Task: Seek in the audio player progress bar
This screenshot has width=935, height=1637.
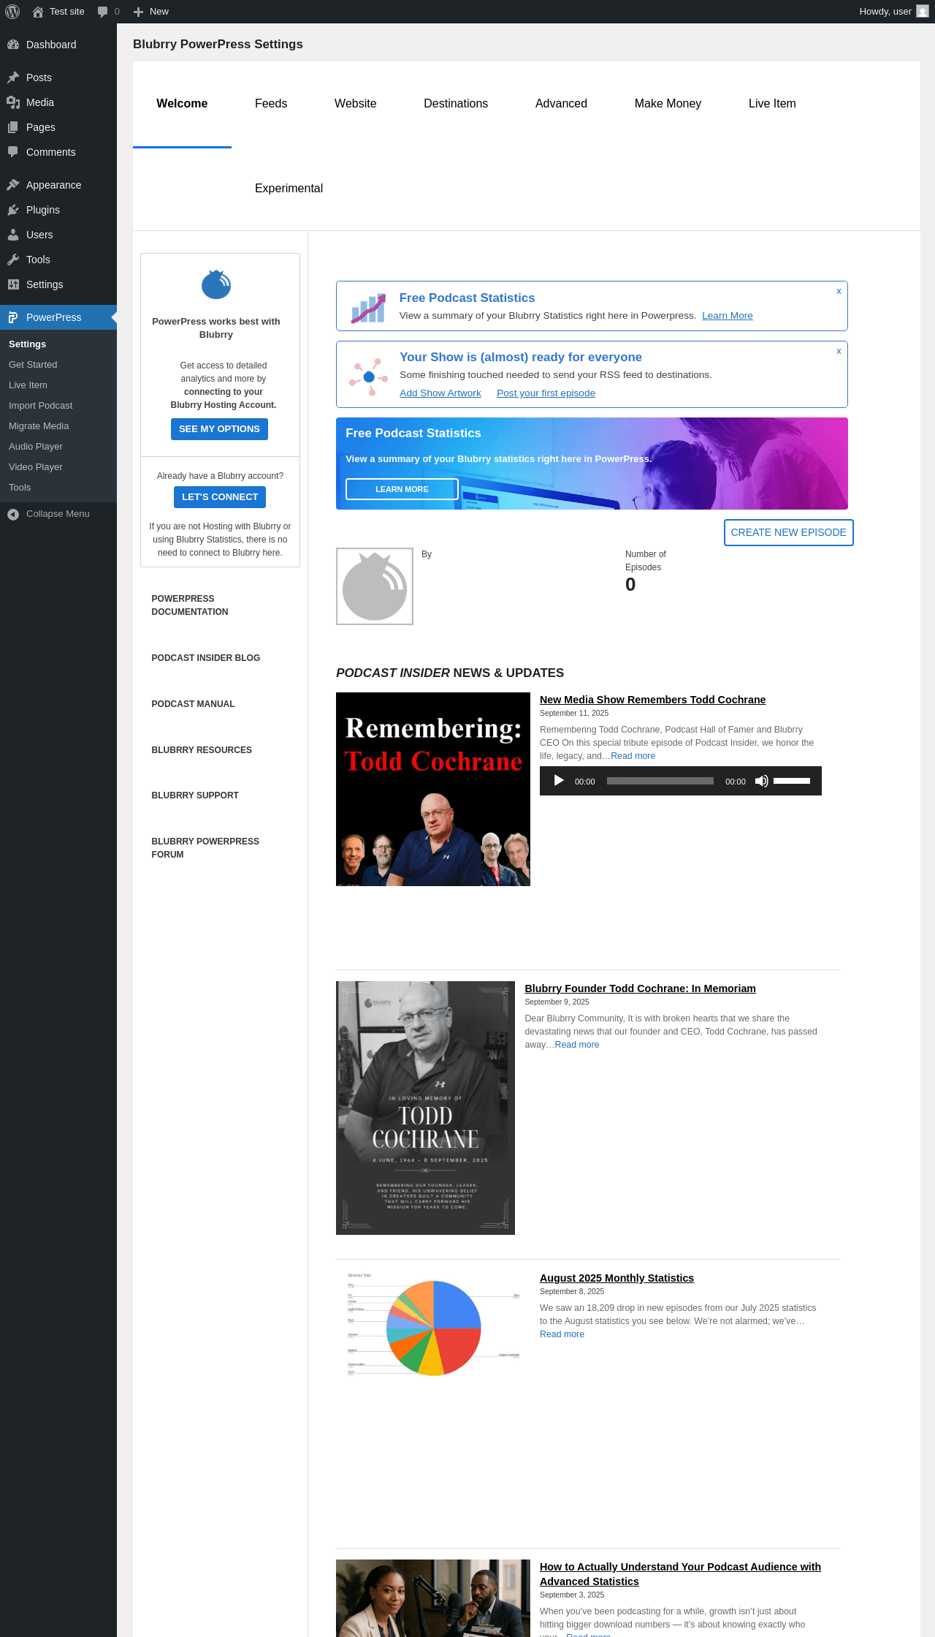Action: click(x=660, y=781)
